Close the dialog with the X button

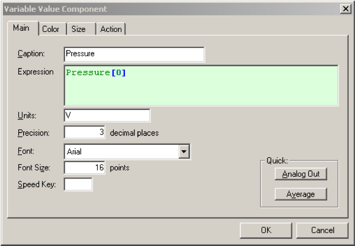click(344, 9)
